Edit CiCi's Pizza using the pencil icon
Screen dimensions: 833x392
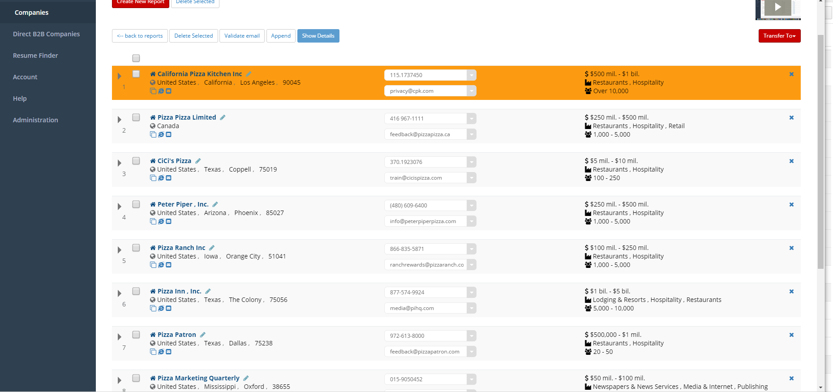coord(198,161)
